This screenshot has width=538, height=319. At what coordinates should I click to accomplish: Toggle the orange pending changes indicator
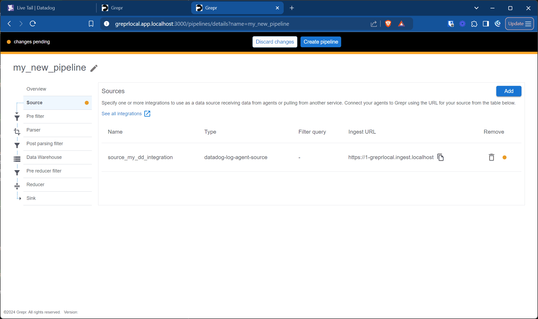tap(9, 42)
